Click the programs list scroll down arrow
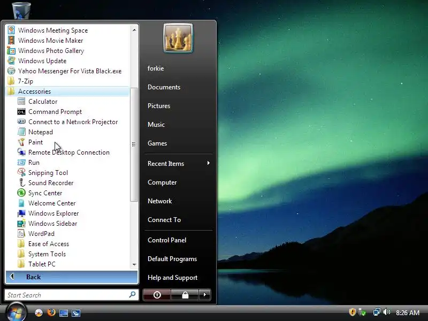This screenshot has width=428, height=321. point(134,264)
